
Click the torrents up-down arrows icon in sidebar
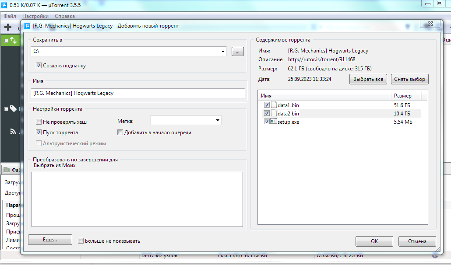13,40
